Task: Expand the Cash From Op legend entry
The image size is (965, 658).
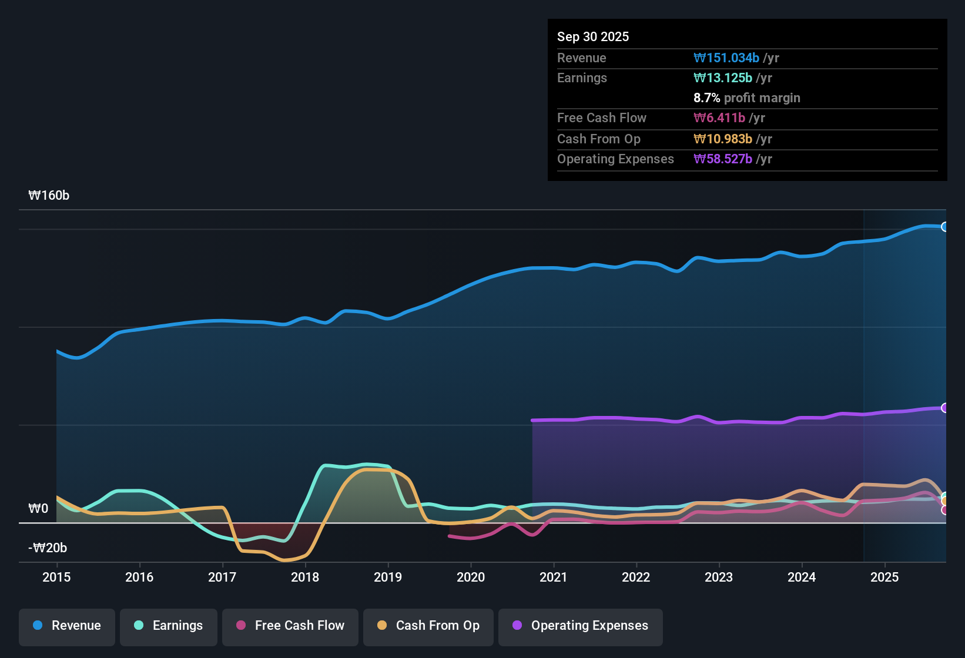Action: tap(428, 626)
